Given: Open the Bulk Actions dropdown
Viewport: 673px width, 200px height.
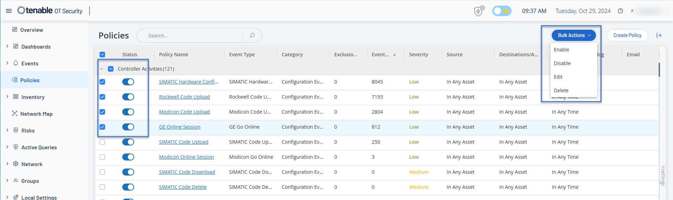Looking at the screenshot, I should [574, 35].
